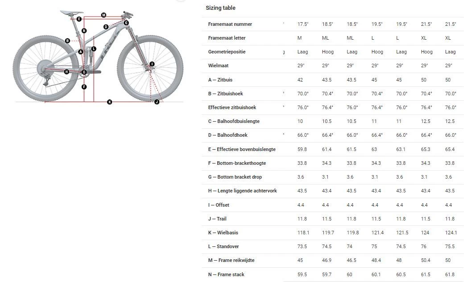Click the D head angle marker

point(106,27)
